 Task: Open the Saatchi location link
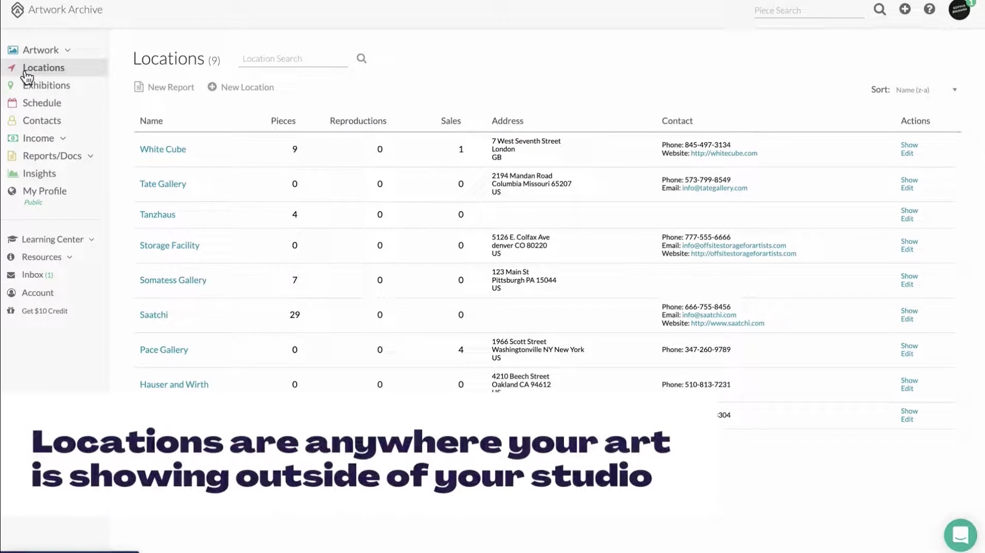point(154,315)
